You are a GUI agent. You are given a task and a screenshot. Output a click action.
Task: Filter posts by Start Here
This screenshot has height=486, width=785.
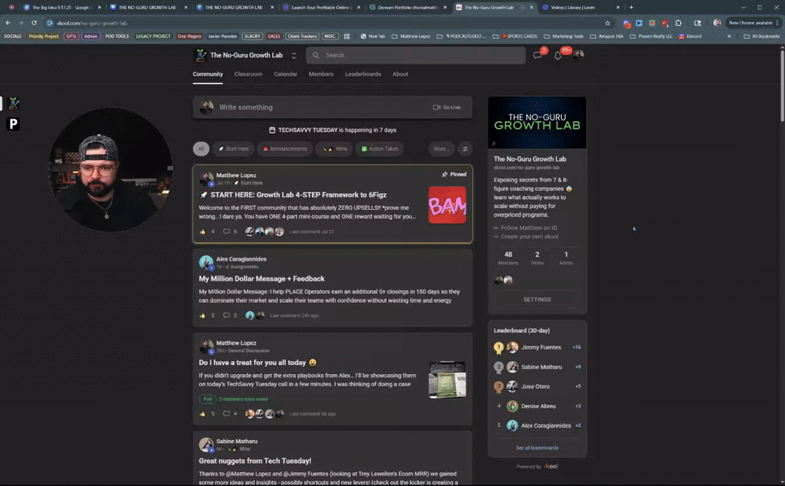234,149
